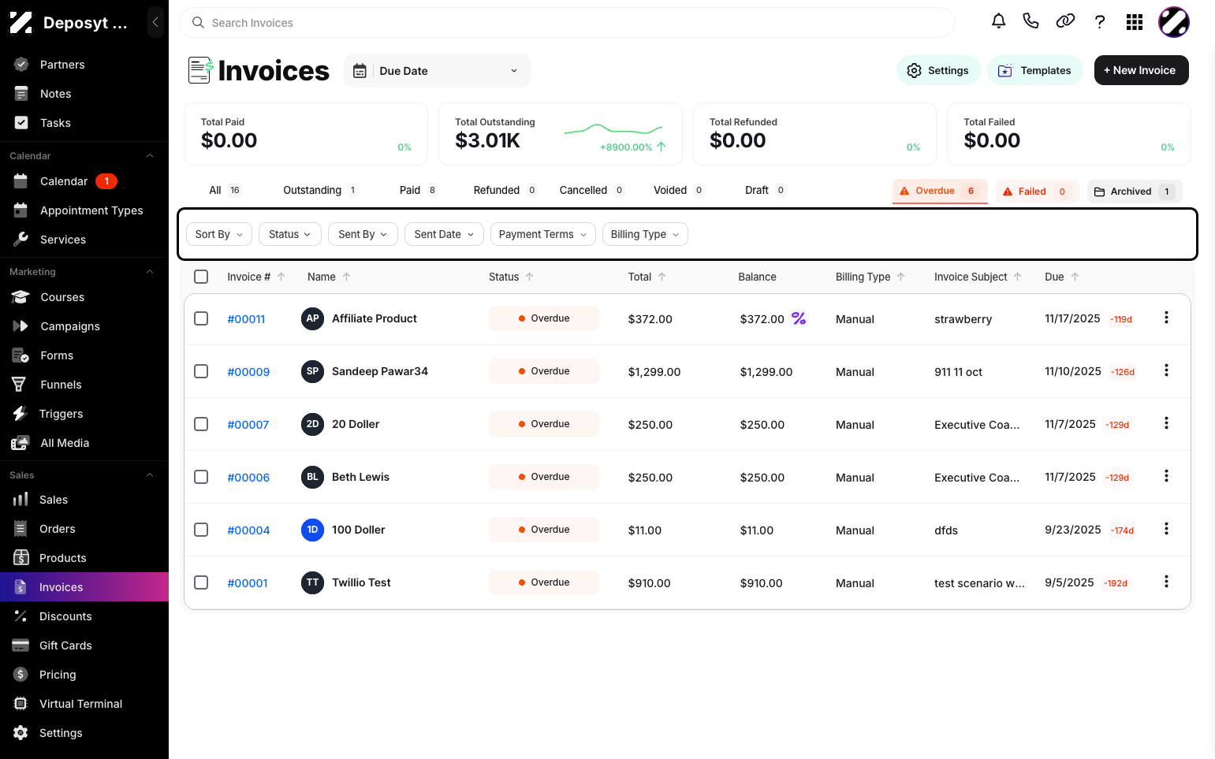Tick checkbox for invoice #00001
1215x759 pixels.
[x=201, y=582]
